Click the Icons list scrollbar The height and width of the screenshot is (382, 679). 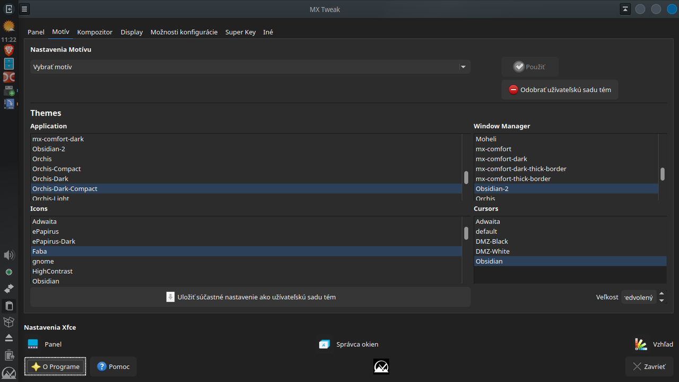[466, 233]
